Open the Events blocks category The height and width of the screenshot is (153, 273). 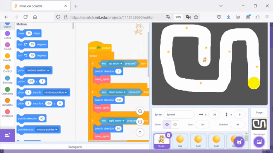7,58
